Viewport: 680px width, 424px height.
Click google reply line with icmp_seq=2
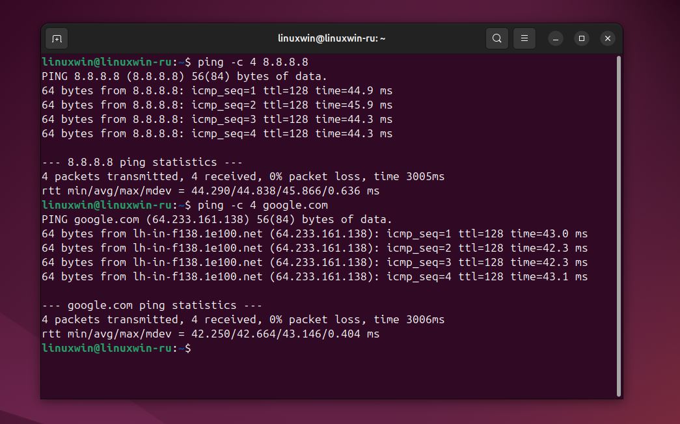[x=314, y=248]
